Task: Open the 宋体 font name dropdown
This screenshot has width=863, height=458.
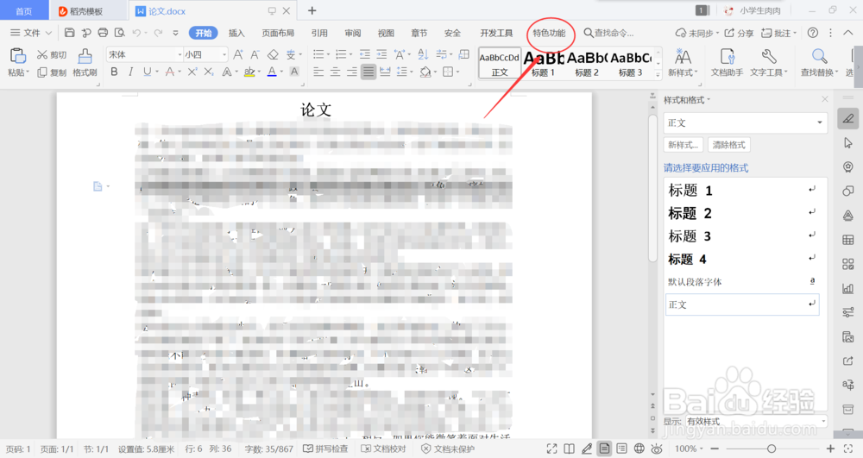Action: pyautogui.click(x=180, y=54)
